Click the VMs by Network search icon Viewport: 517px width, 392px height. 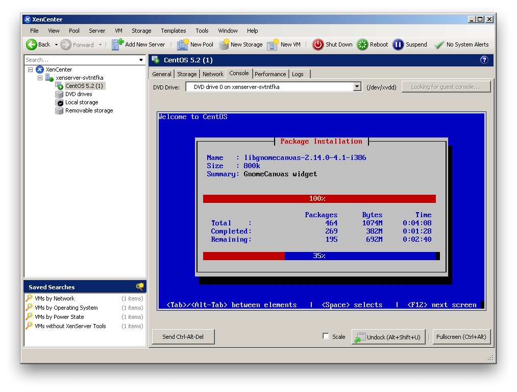[x=29, y=298]
